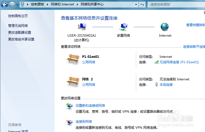Open 控制面板主页 in the sidebar
The height and width of the screenshot is (132, 205).
pyautogui.click(x=18, y=16)
